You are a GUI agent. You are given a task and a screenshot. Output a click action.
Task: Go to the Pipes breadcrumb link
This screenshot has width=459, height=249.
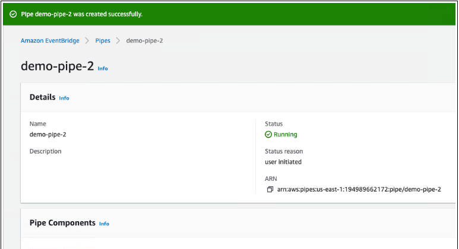[102, 41]
